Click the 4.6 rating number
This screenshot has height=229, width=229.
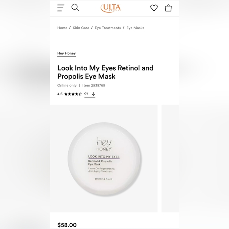60,94
